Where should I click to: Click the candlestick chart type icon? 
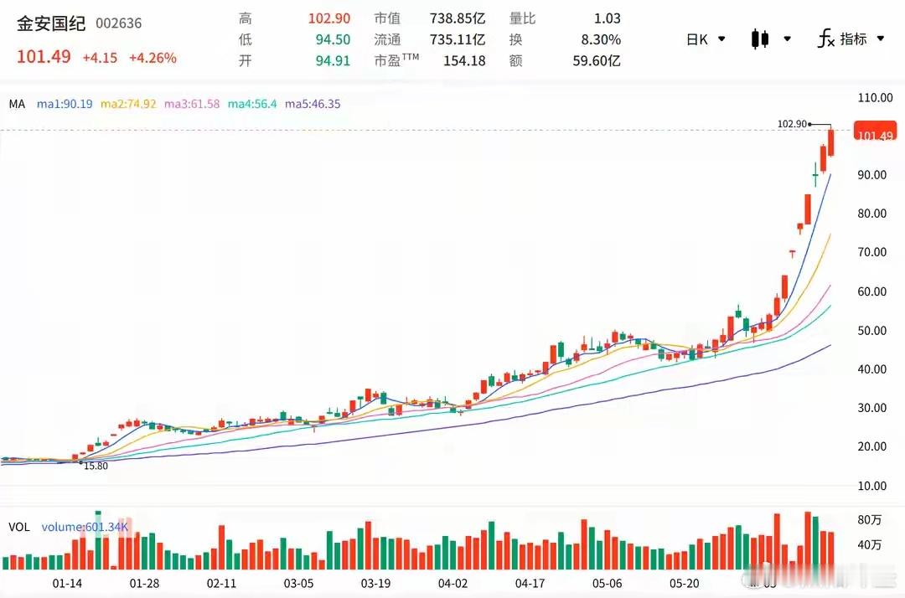[x=760, y=39]
